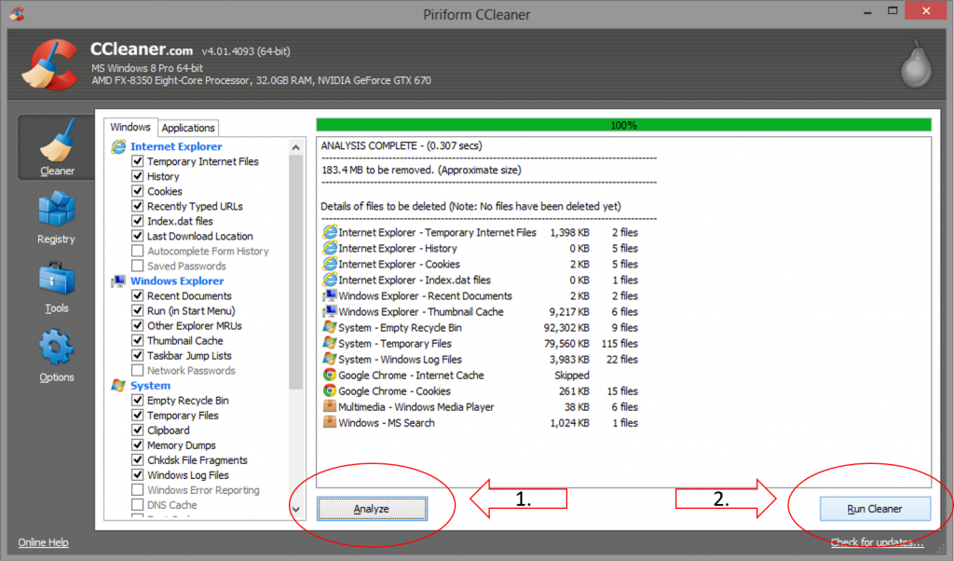Click the Run Cleaner button
The image size is (954, 561).
[x=875, y=509]
